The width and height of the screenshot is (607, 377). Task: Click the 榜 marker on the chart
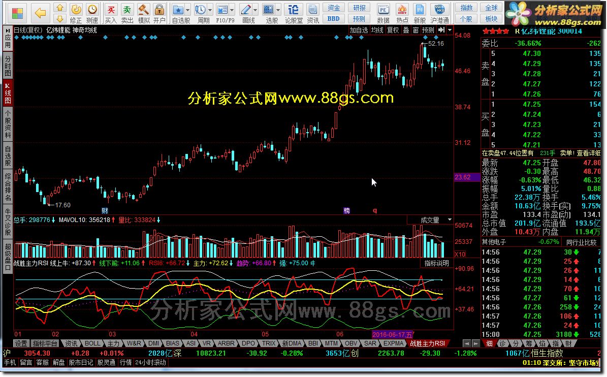click(x=347, y=210)
